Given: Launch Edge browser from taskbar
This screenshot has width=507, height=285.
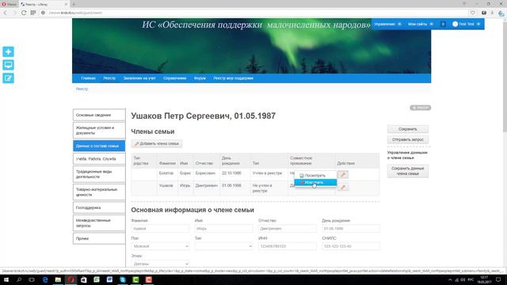Looking at the screenshot, I should (45, 279).
